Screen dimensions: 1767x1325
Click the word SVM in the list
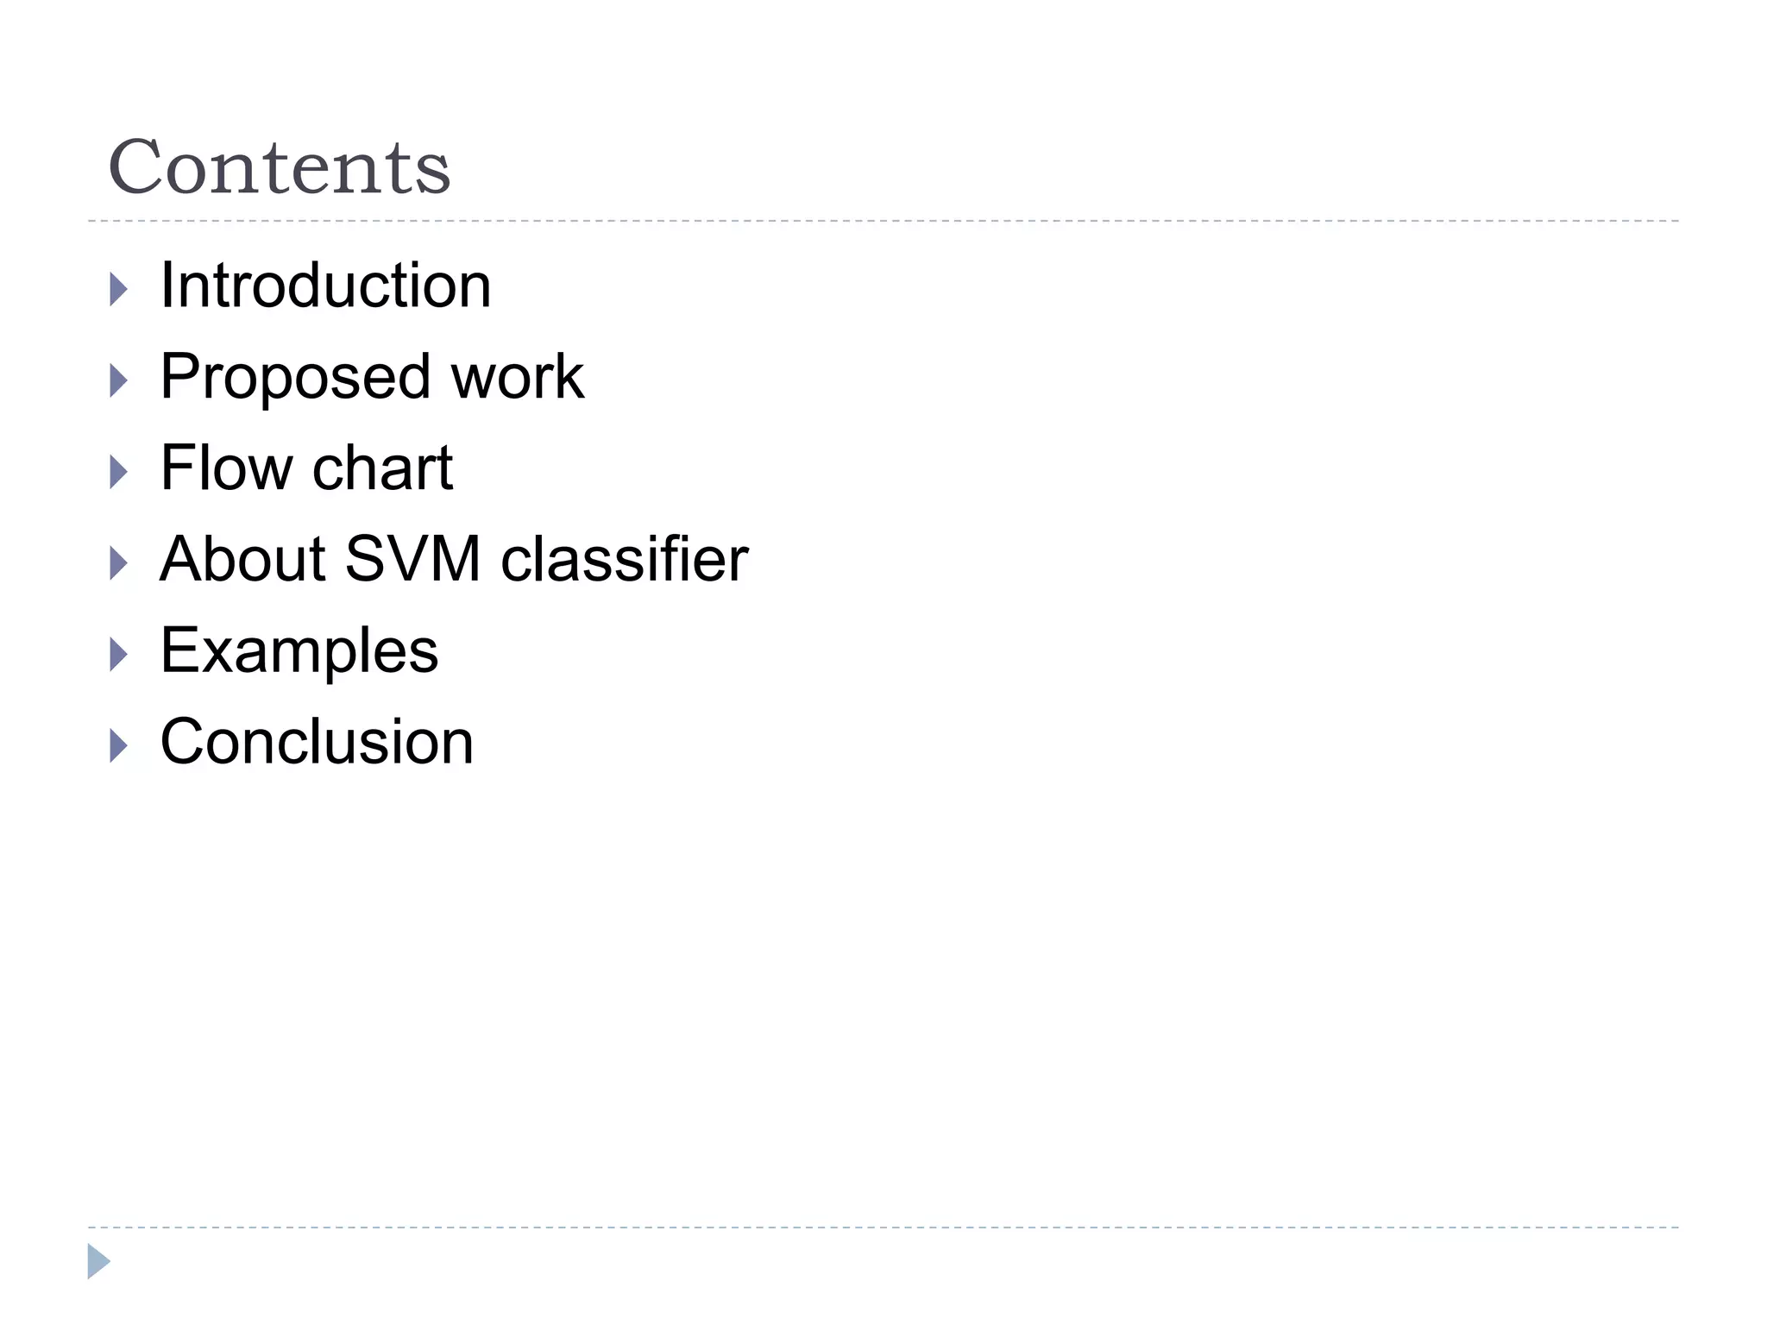(x=412, y=560)
